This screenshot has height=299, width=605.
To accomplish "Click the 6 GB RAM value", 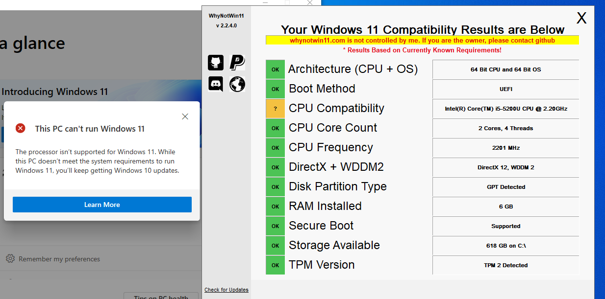I will coord(506,207).
